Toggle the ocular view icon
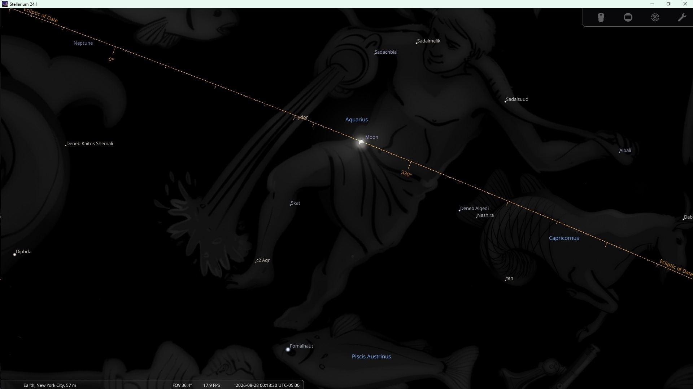This screenshot has height=389, width=693. [x=601, y=18]
